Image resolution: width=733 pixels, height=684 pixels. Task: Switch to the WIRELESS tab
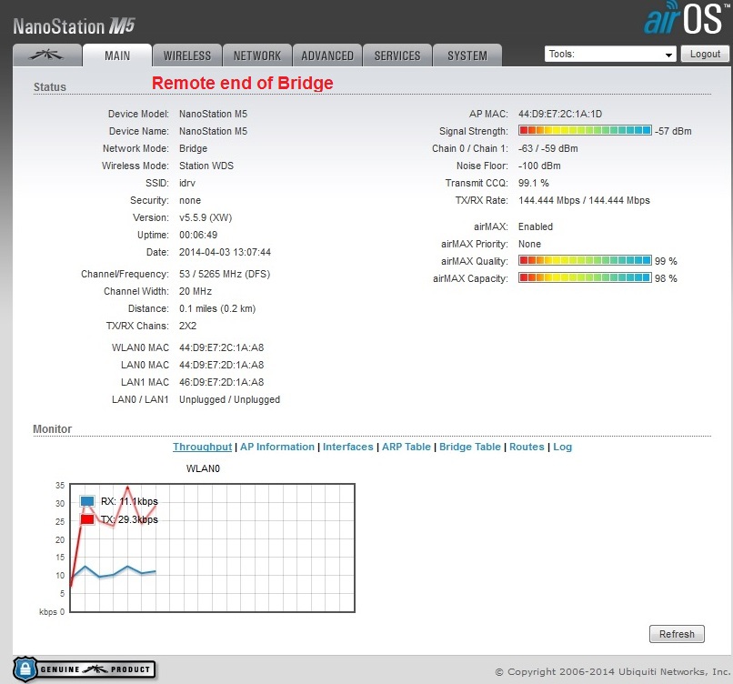(x=186, y=55)
